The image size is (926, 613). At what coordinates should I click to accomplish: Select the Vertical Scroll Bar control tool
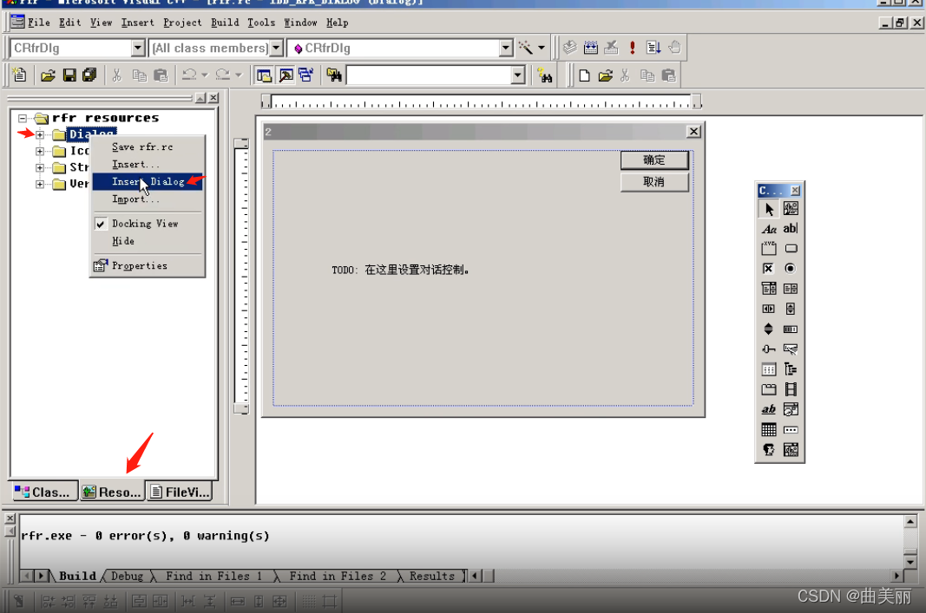click(x=790, y=309)
